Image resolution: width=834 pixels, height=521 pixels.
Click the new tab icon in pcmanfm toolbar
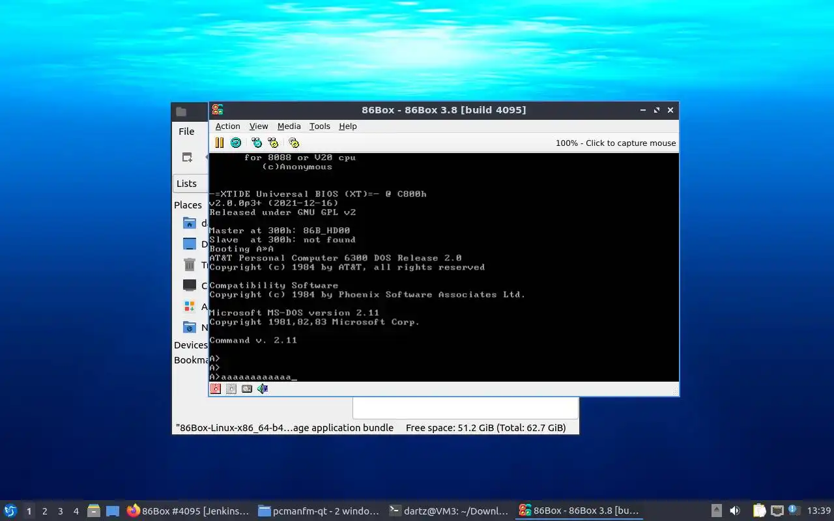[x=187, y=157]
